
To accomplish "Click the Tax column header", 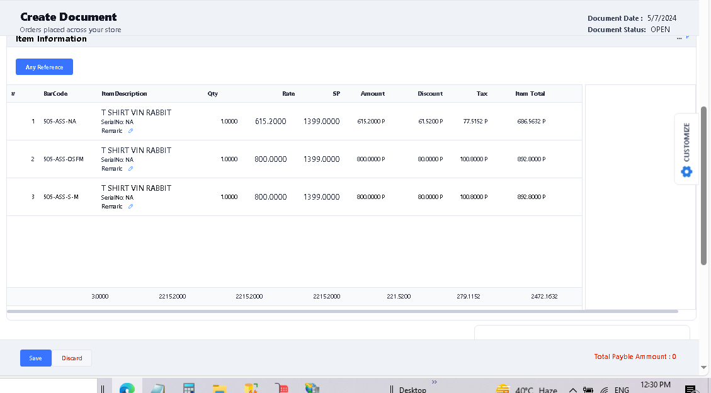I will tap(482, 94).
